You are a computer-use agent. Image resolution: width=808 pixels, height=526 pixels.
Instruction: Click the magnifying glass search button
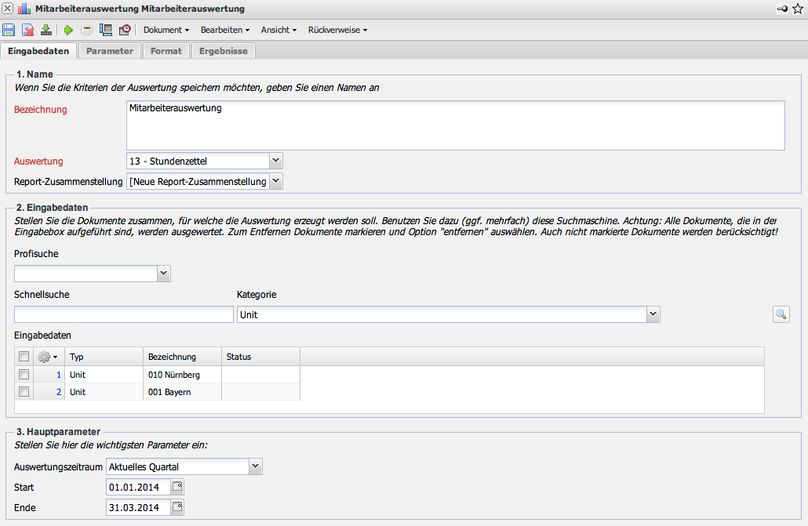pos(781,314)
